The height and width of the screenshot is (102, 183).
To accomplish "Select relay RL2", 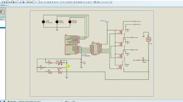I will coord(123,32).
